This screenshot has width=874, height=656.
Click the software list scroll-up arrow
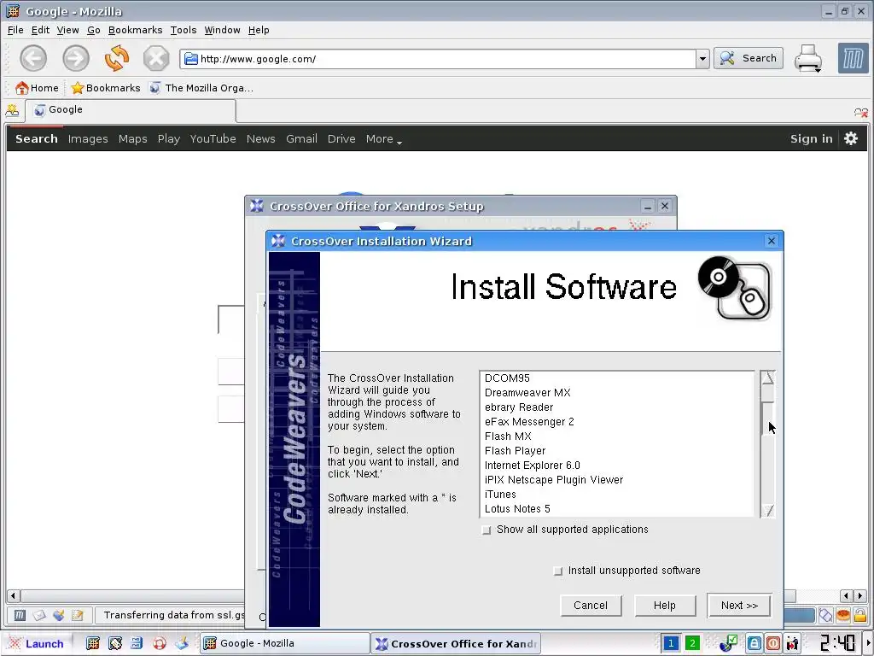click(767, 378)
